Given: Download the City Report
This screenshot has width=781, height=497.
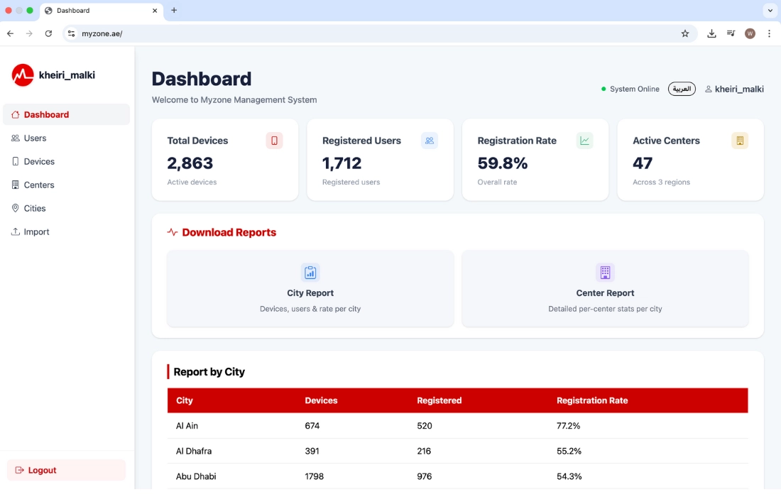Looking at the screenshot, I should coord(310,288).
